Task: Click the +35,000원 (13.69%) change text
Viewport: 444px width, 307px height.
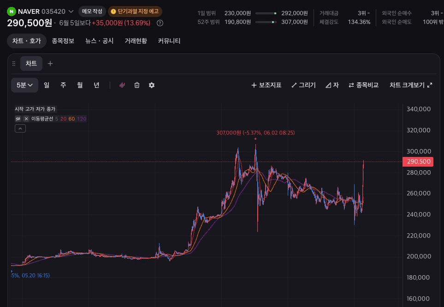Action: tap(121, 23)
